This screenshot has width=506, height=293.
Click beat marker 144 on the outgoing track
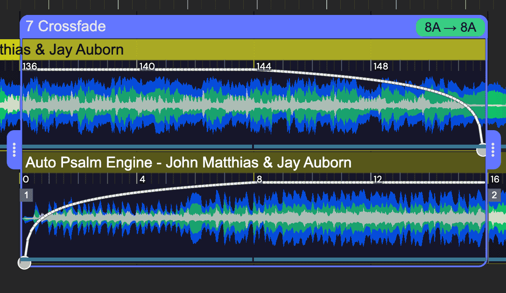(x=264, y=66)
